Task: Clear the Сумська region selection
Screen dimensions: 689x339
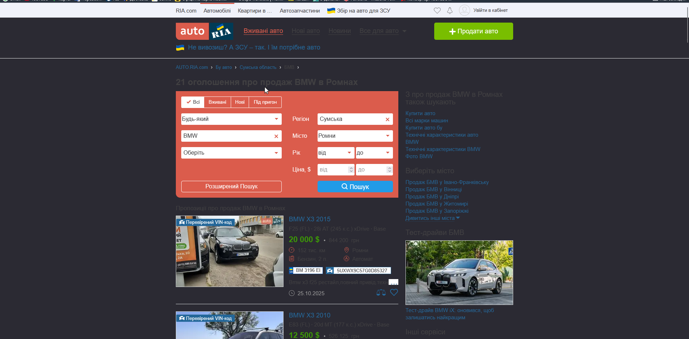Action: pos(388,119)
